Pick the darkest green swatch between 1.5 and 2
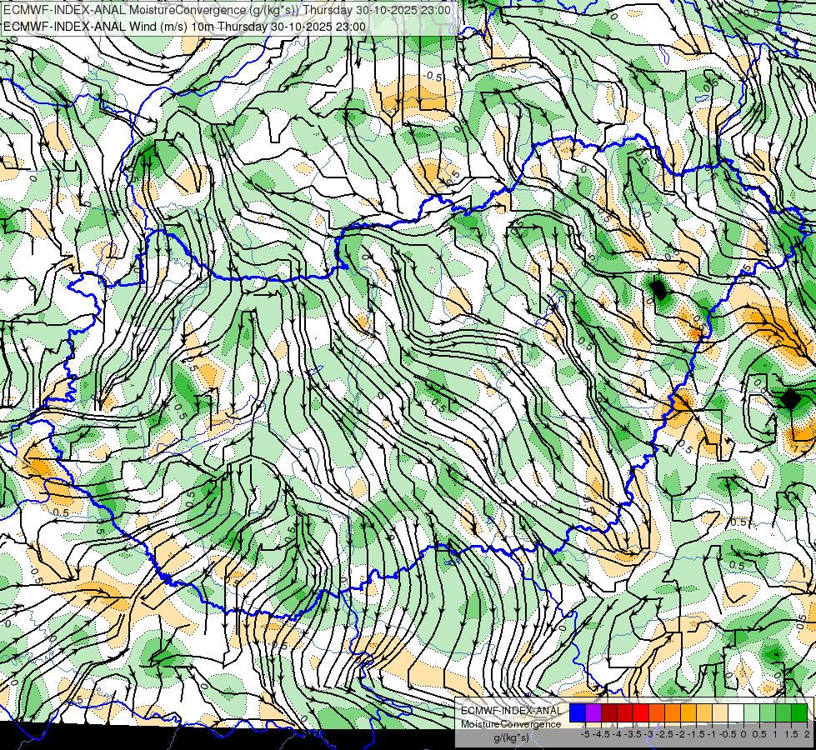 tap(799, 713)
